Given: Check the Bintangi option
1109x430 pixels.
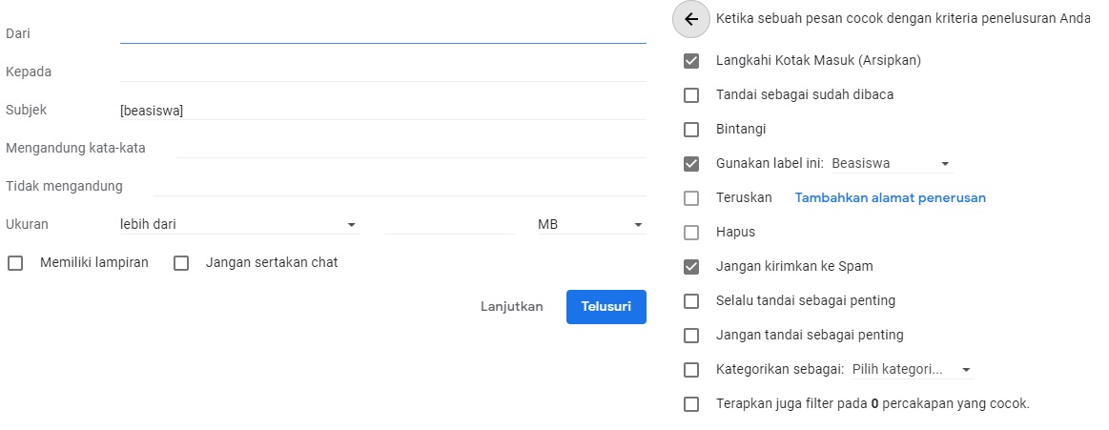Looking at the screenshot, I should tap(691, 130).
